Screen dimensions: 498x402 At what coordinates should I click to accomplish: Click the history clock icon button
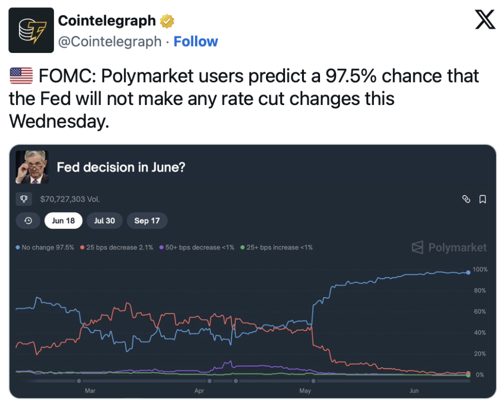click(28, 221)
